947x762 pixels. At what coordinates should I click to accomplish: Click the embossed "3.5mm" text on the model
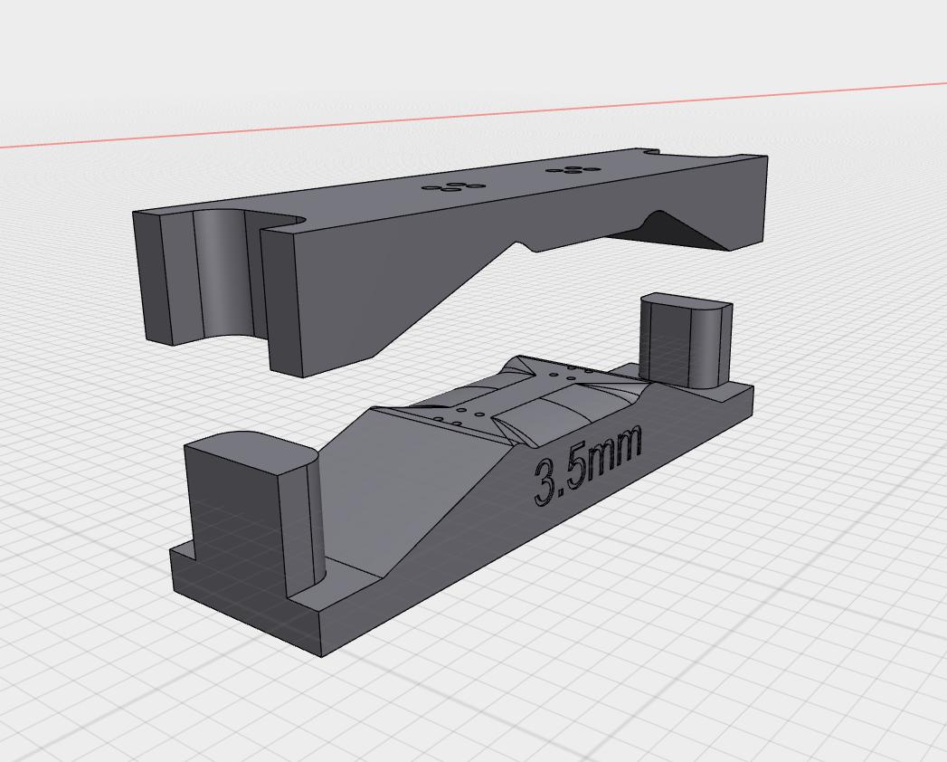pos(587,464)
